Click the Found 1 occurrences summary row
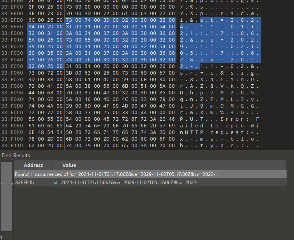294x240 pixels. coord(150,174)
